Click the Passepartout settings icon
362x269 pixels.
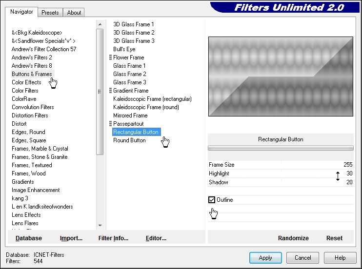pos(110,124)
